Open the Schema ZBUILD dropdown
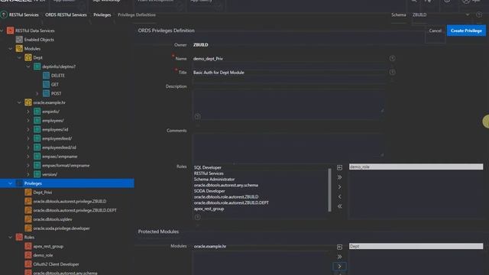489x275 pixels. click(441, 15)
